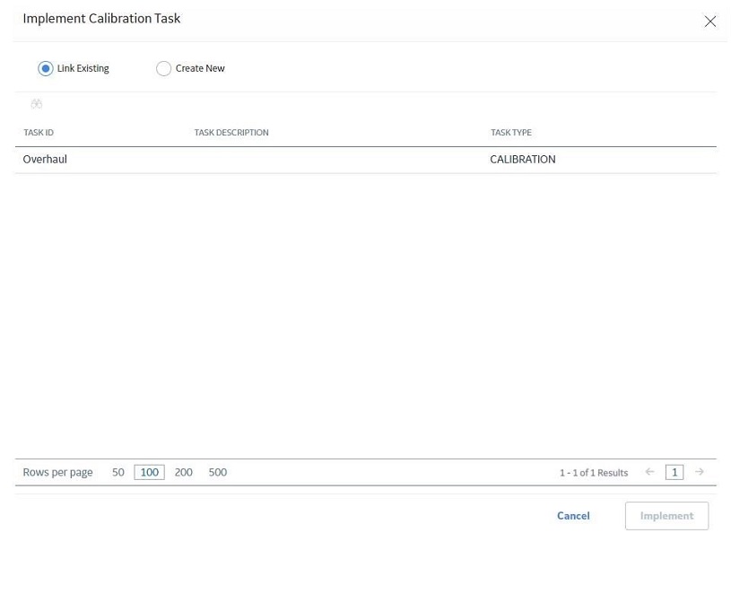Click the Cancel button

pyautogui.click(x=573, y=516)
